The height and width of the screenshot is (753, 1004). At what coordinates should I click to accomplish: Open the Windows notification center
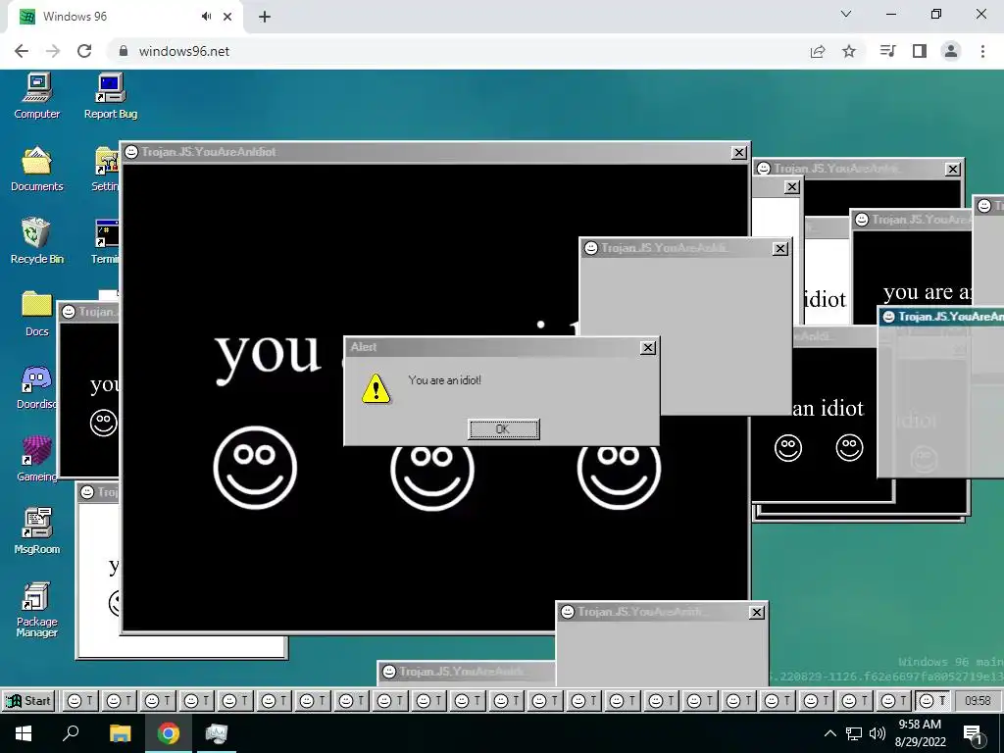974,734
